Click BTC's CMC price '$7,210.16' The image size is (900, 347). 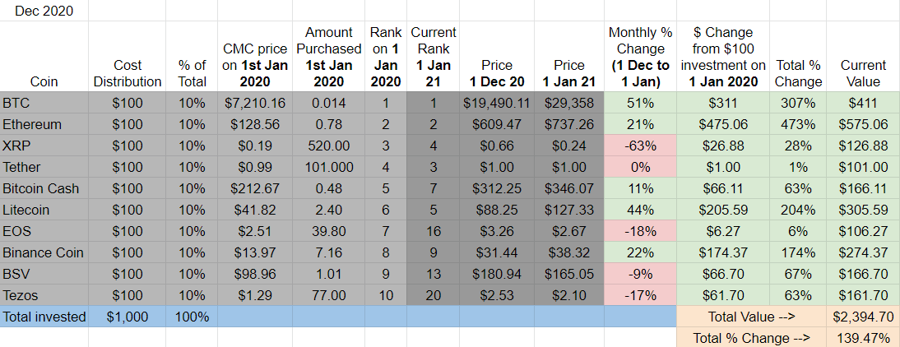[255, 103]
